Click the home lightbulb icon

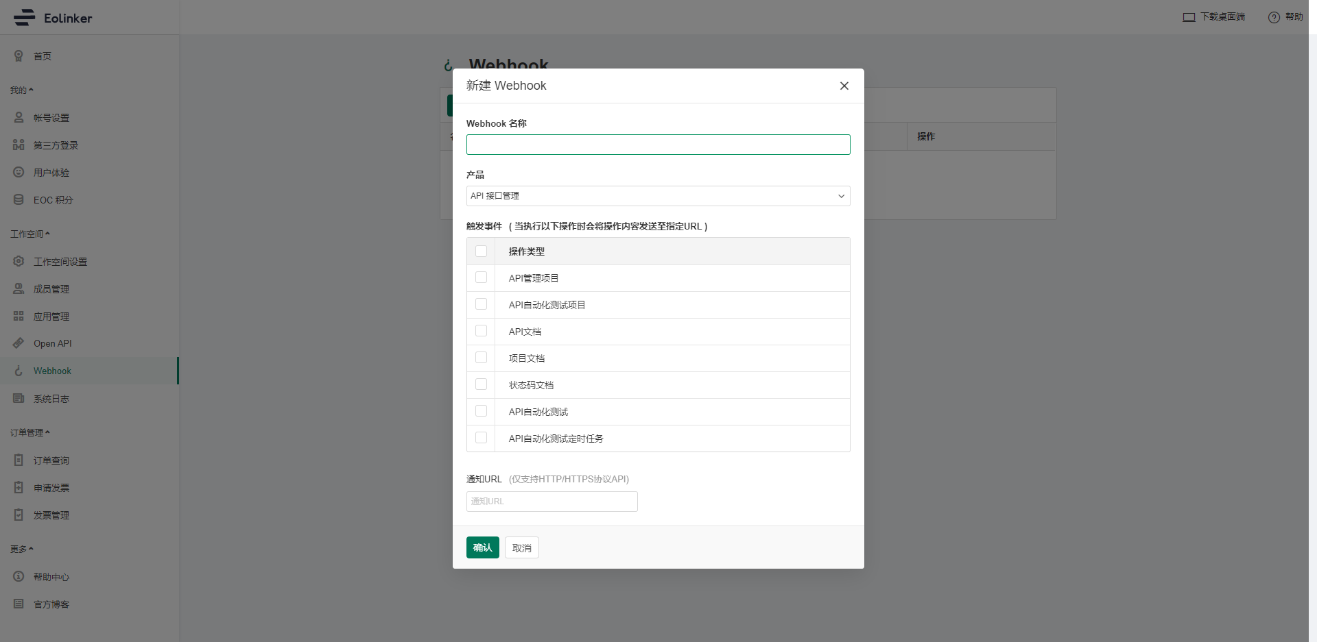19,55
